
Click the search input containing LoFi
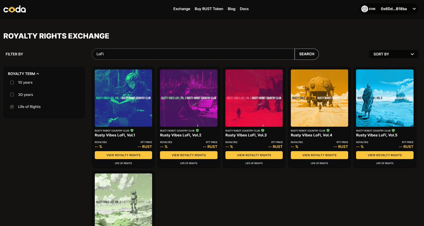[x=193, y=54]
